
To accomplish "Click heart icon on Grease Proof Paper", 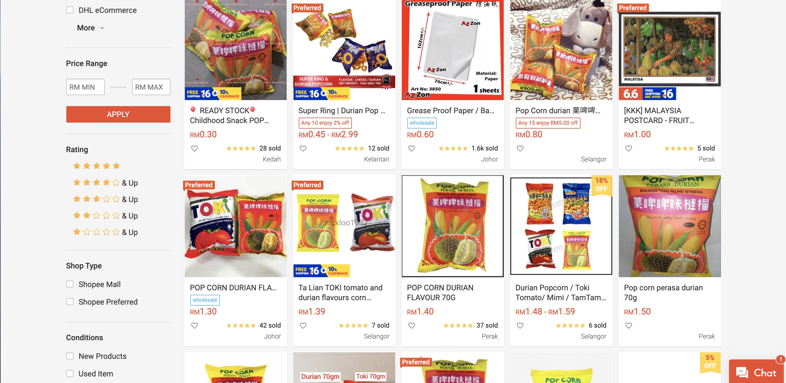I will (412, 149).
